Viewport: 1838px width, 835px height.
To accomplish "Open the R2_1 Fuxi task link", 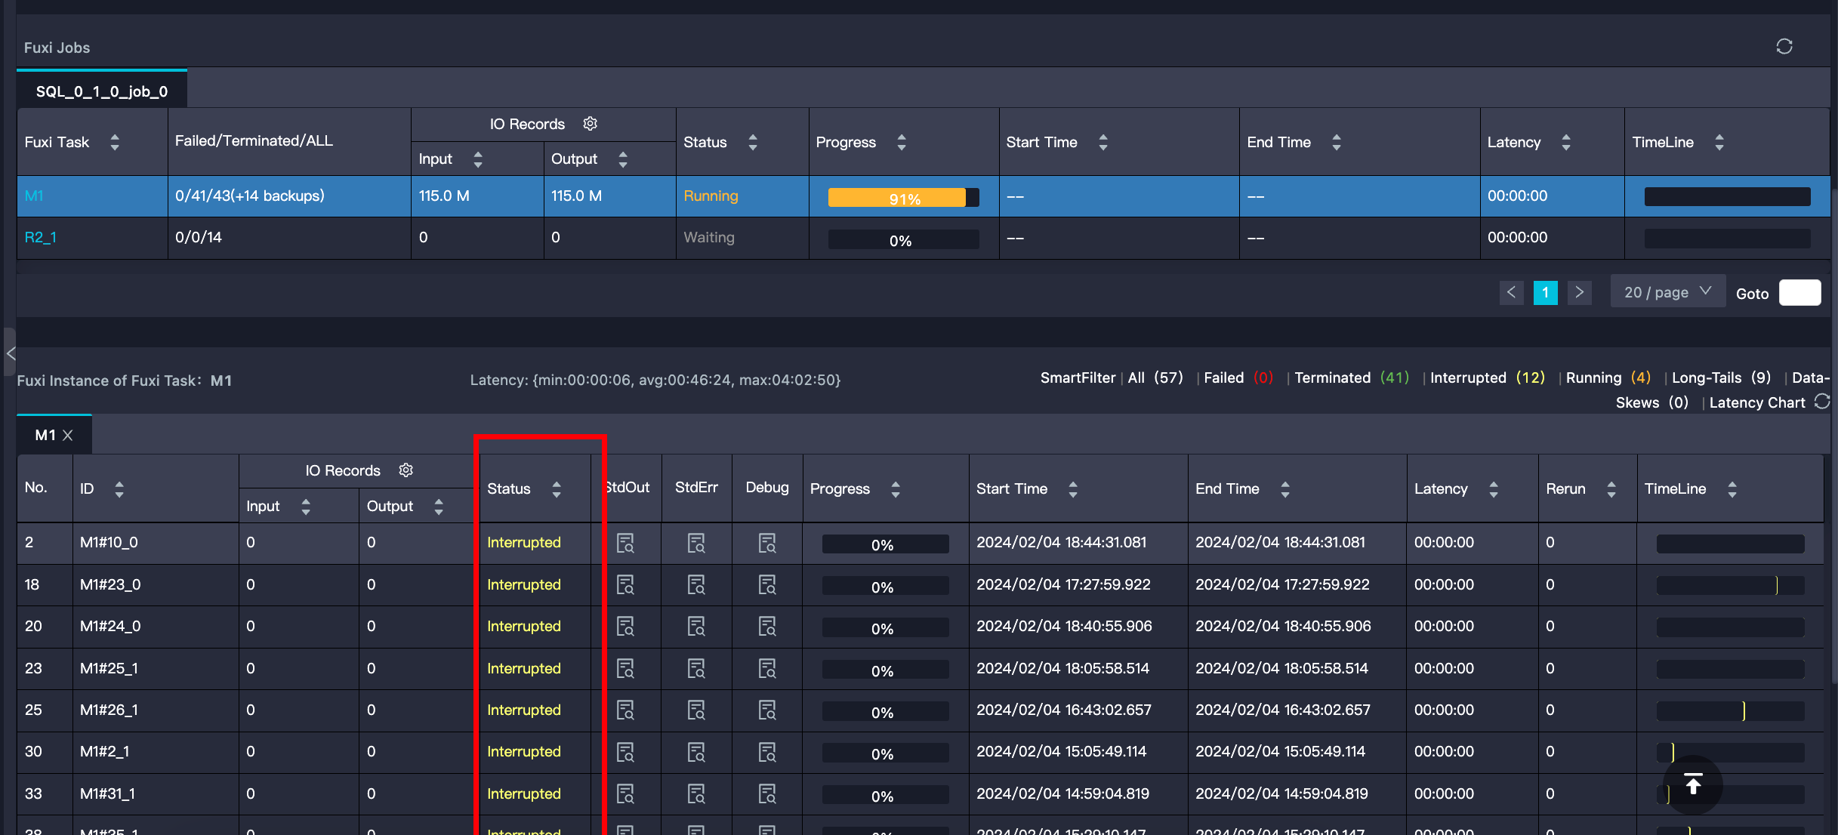I will pos(41,237).
